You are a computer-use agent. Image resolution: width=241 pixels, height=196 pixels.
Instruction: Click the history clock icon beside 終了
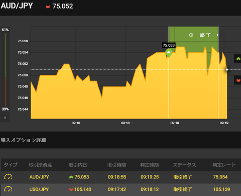click(191, 35)
